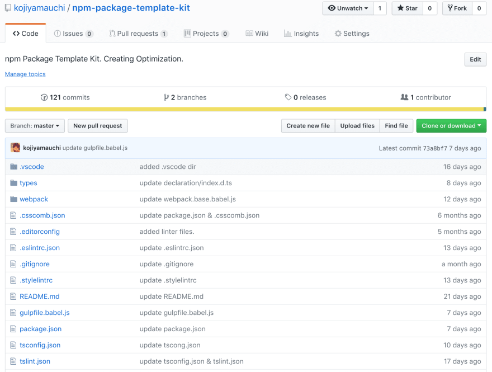Click the types folder icon
492x372 pixels.
[13, 183]
